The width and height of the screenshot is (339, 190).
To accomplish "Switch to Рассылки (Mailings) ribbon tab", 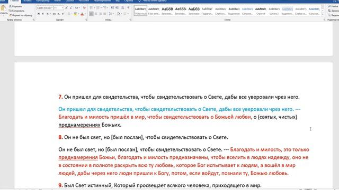I will click(84, 1).
